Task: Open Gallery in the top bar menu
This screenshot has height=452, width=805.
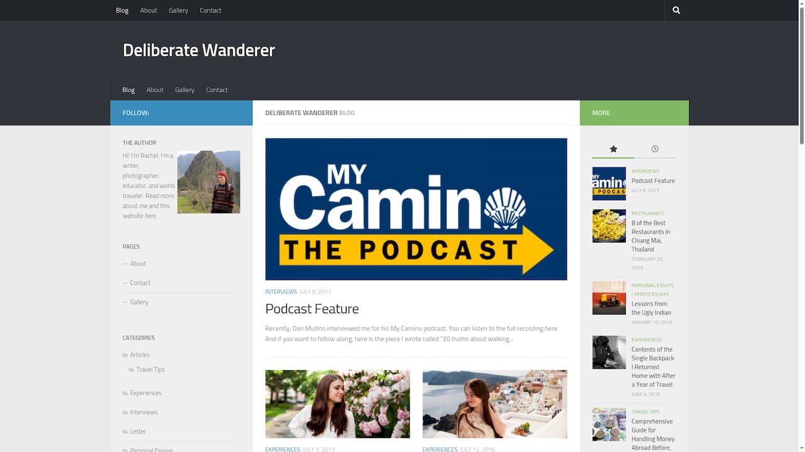Action: tap(179, 10)
